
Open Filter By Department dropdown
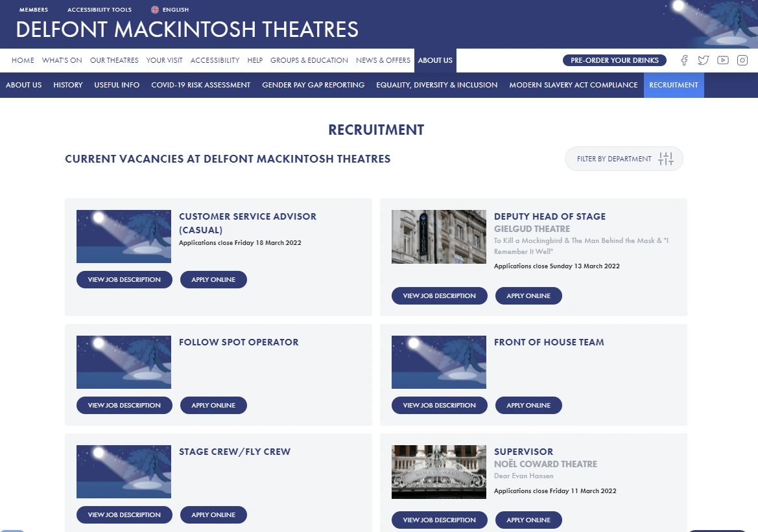(624, 159)
